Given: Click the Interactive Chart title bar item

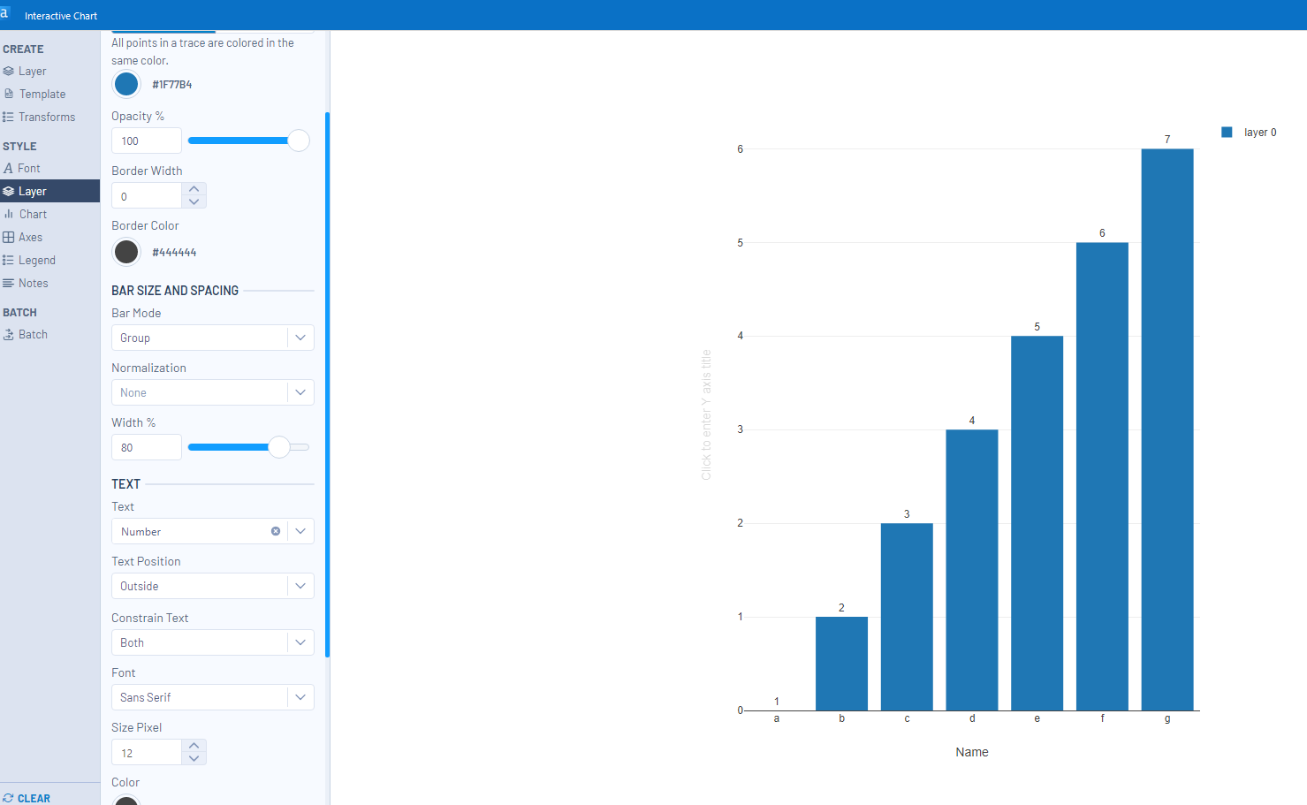Looking at the screenshot, I should [60, 15].
